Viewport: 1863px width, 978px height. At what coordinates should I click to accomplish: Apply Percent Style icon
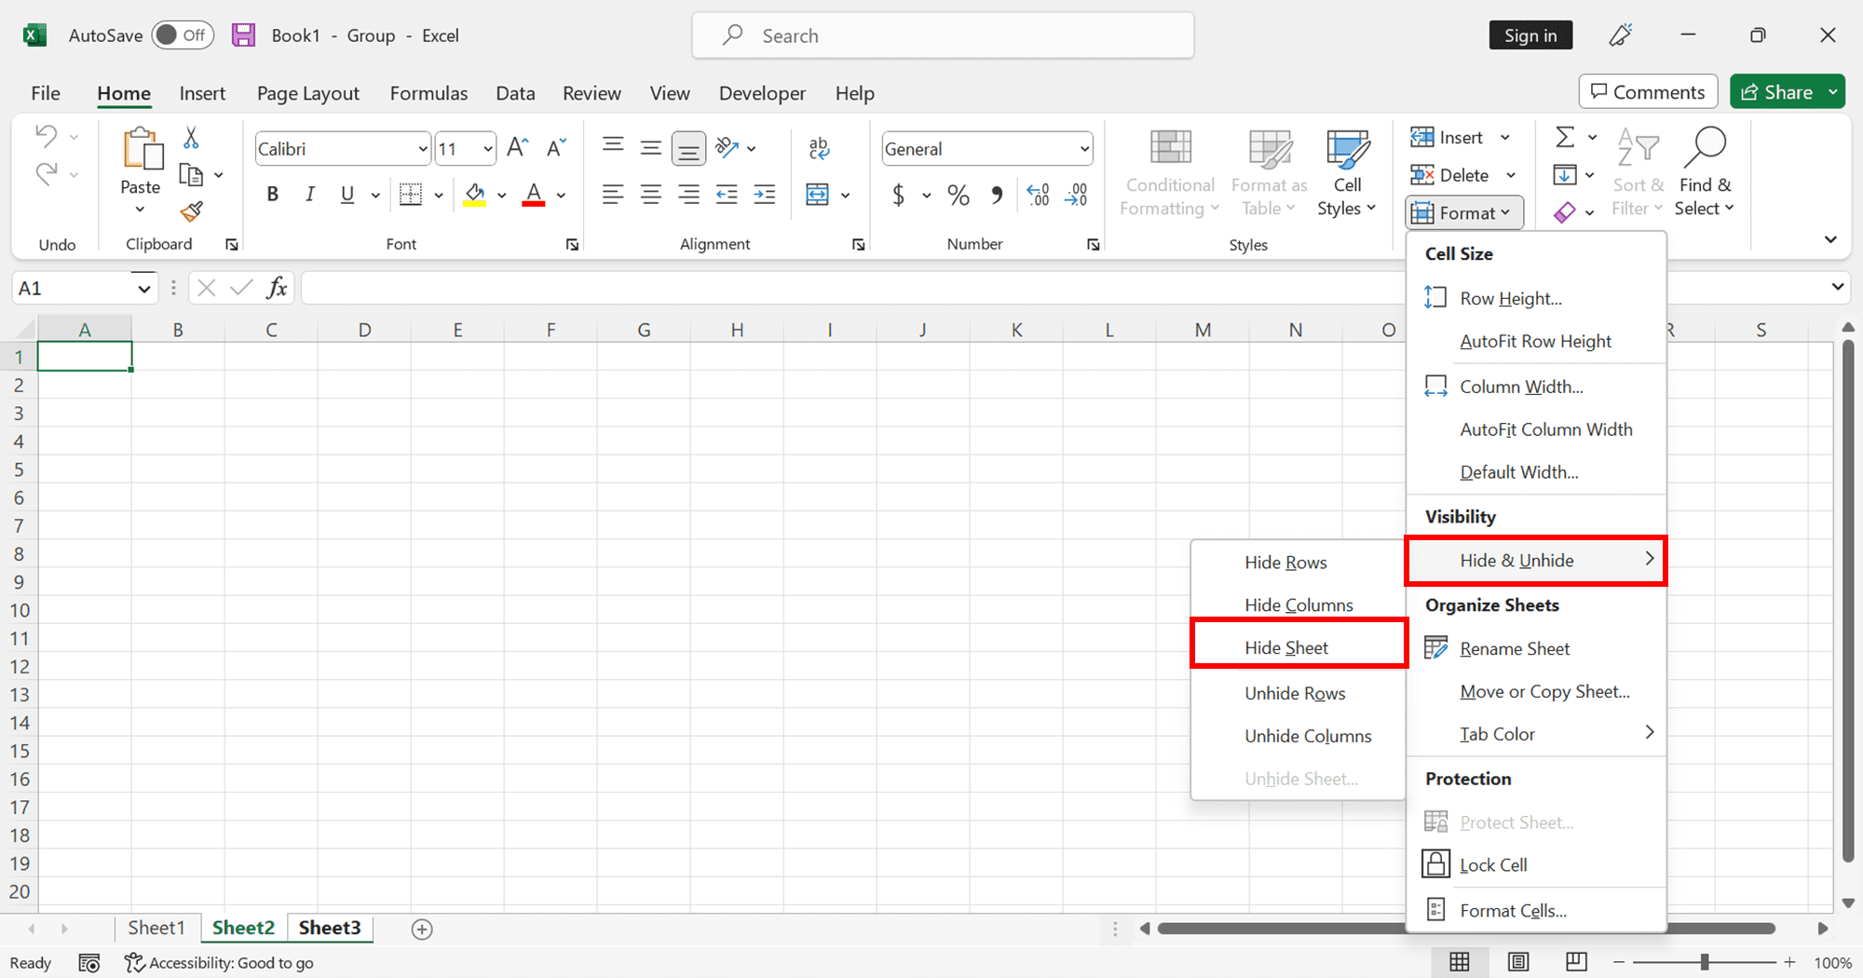pyautogui.click(x=958, y=195)
